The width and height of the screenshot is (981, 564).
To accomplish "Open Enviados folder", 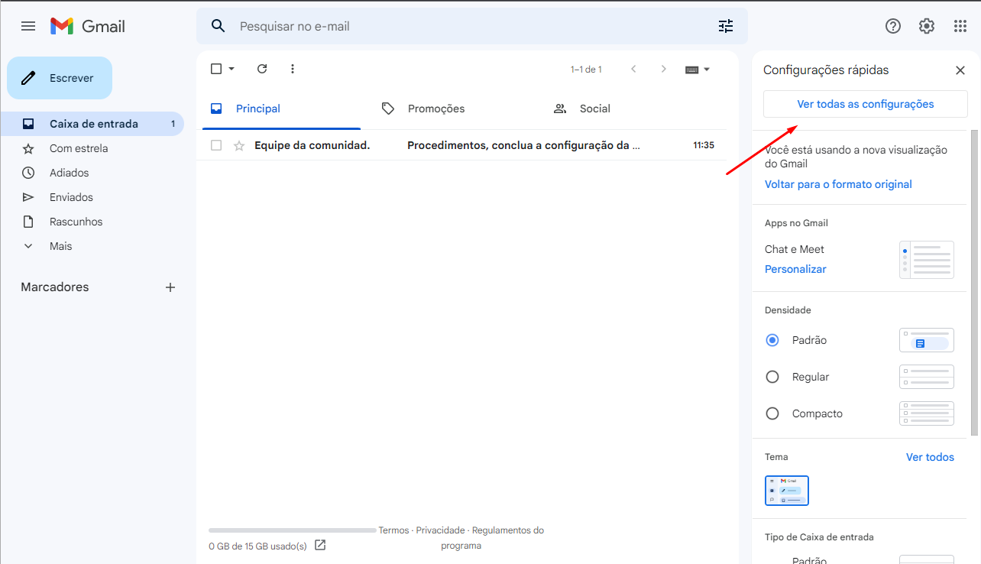I will pyautogui.click(x=92, y=197).
